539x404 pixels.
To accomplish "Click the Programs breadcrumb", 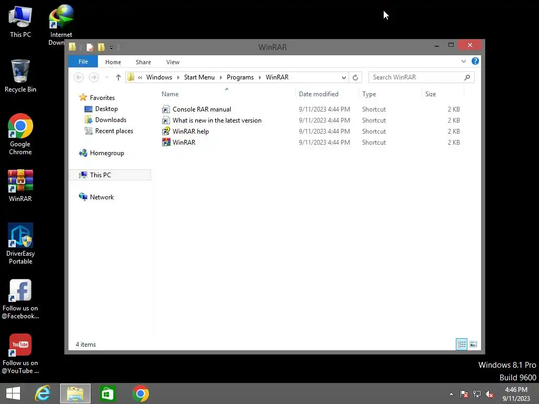I will (x=240, y=77).
